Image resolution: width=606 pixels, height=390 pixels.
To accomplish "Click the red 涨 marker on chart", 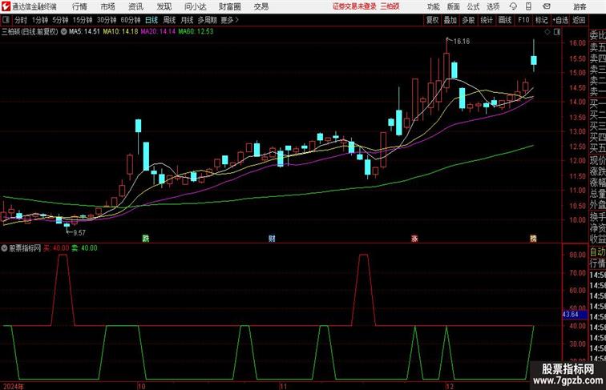I will [414, 239].
